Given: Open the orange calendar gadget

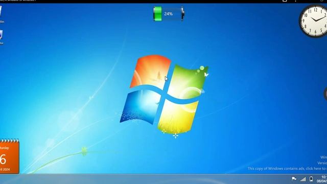Looking at the screenshot, I should 9,156.
